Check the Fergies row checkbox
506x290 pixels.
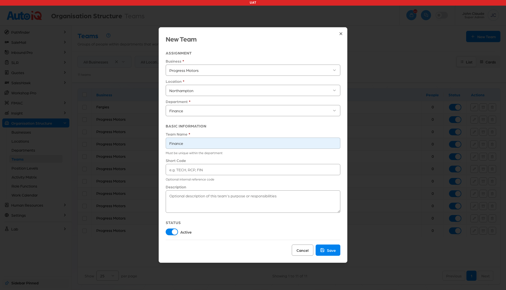coord(85,107)
